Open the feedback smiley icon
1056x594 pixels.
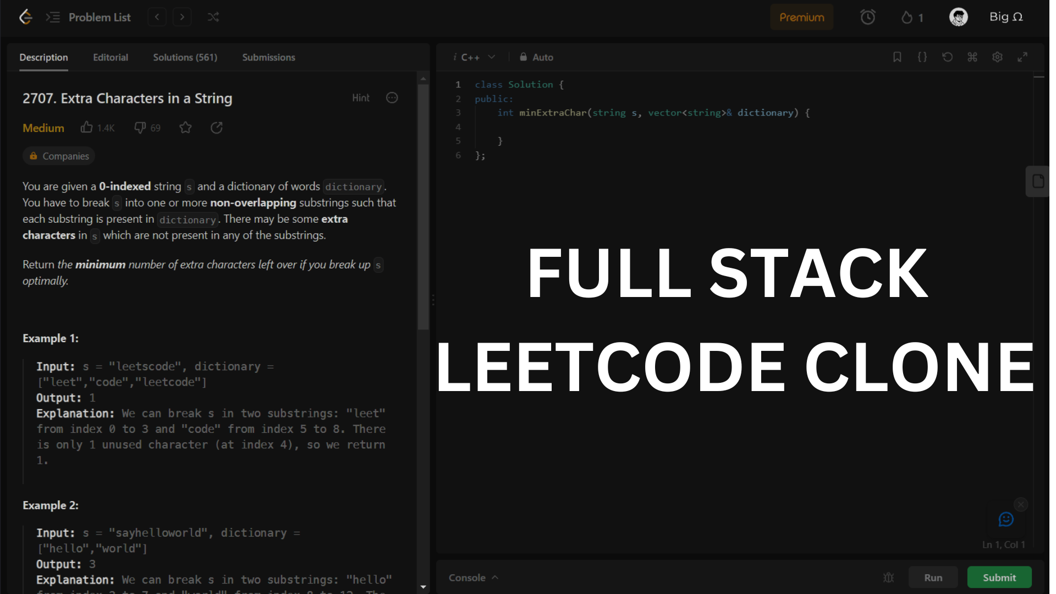pos(1006,519)
